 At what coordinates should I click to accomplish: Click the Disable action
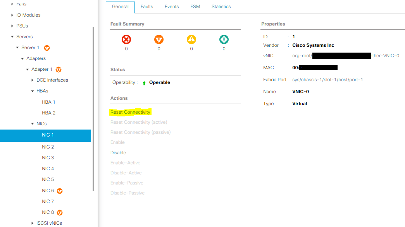(x=118, y=152)
